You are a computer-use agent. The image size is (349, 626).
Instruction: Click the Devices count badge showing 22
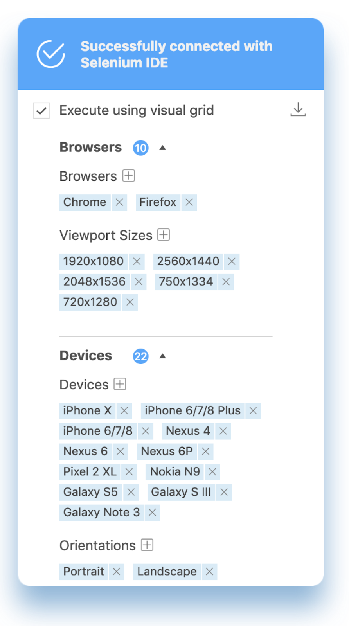(x=140, y=356)
